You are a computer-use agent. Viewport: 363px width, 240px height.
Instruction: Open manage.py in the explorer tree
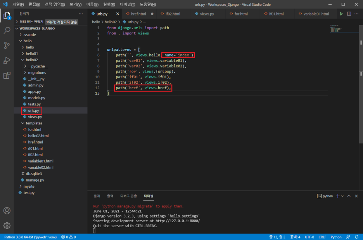point(35,180)
